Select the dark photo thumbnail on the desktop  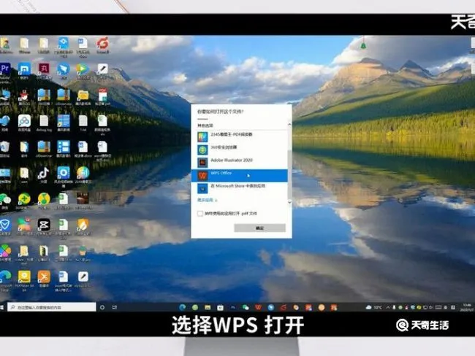point(83,198)
